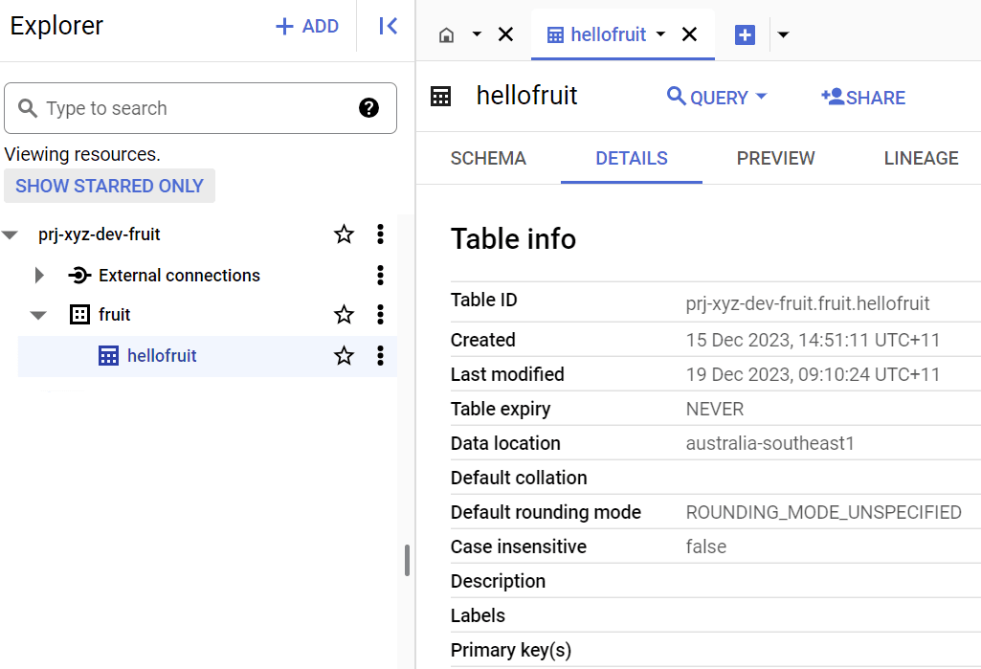The image size is (981, 669).
Task: Collapse the fruit dataset node
Action: click(x=39, y=316)
